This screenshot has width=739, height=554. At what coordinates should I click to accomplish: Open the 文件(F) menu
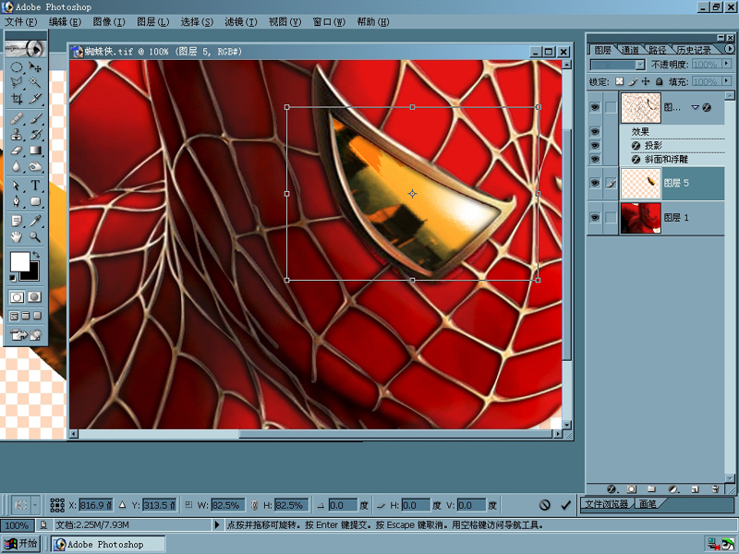point(20,21)
